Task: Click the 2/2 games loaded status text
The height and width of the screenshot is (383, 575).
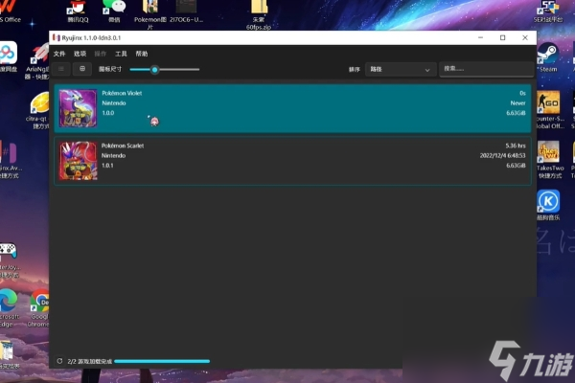Action: click(89, 361)
